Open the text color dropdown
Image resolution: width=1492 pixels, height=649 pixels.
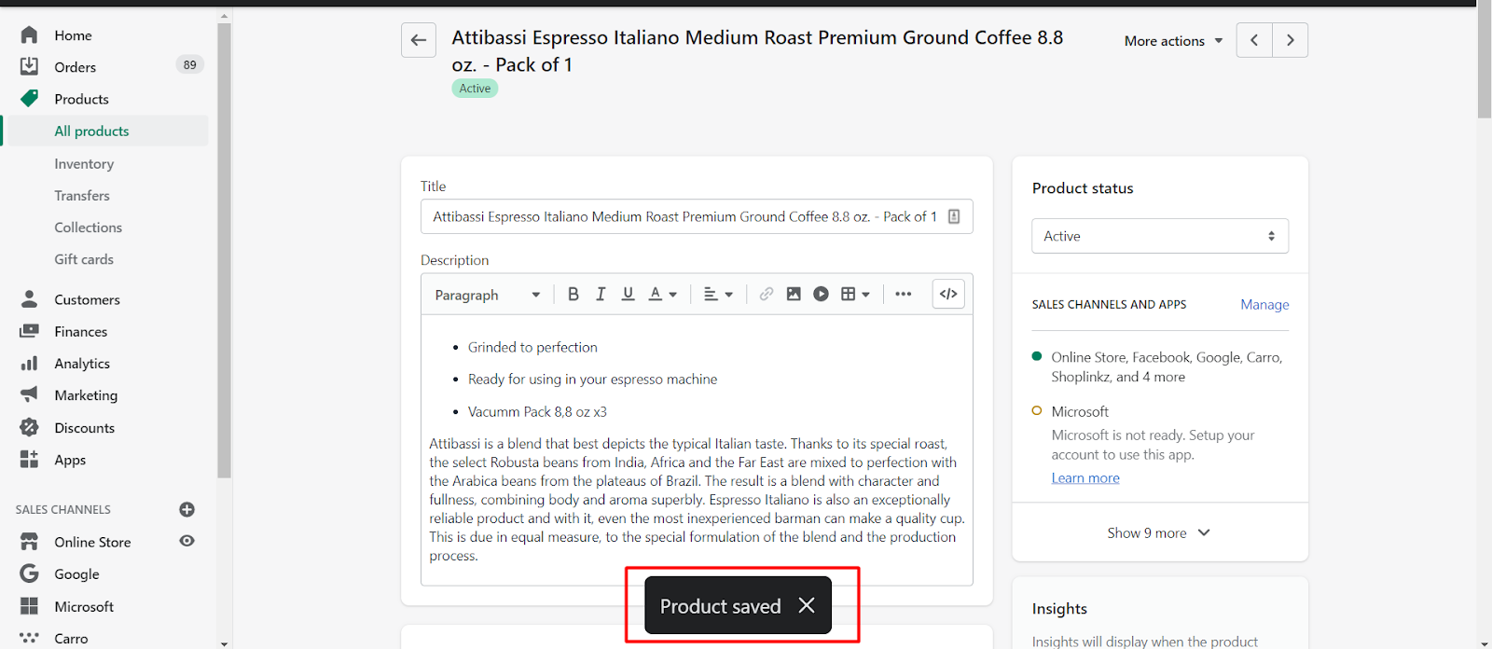(x=662, y=294)
